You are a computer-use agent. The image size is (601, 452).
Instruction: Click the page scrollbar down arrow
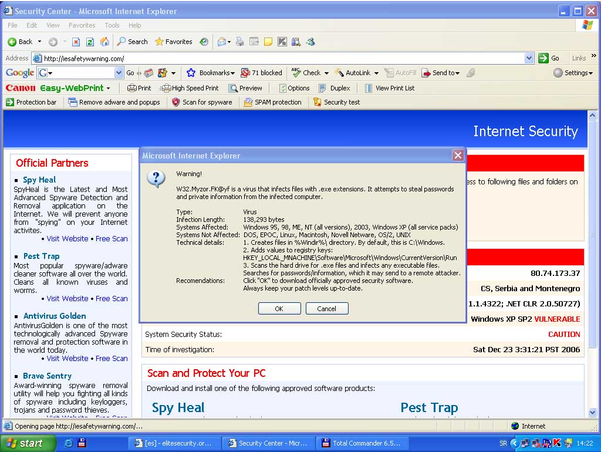click(x=593, y=413)
